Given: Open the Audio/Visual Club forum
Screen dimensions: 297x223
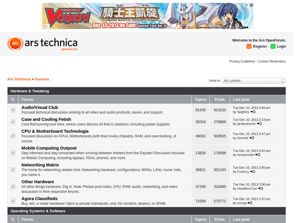Looking at the screenshot, I should click(x=40, y=107).
